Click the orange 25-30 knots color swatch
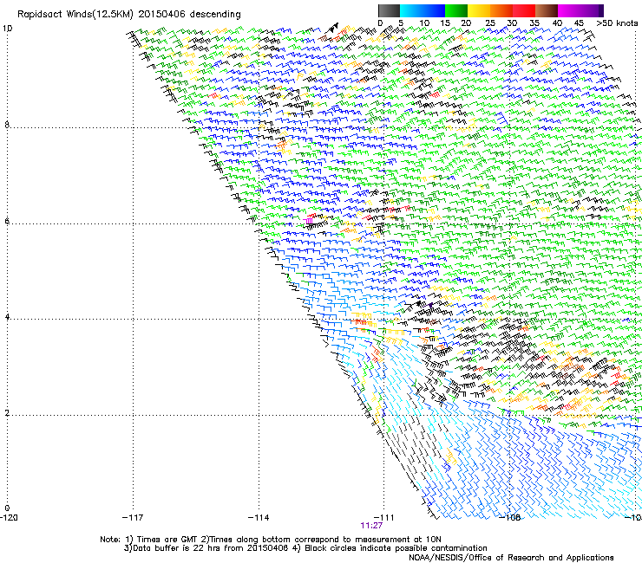This screenshot has width=642, height=563. tap(501, 10)
